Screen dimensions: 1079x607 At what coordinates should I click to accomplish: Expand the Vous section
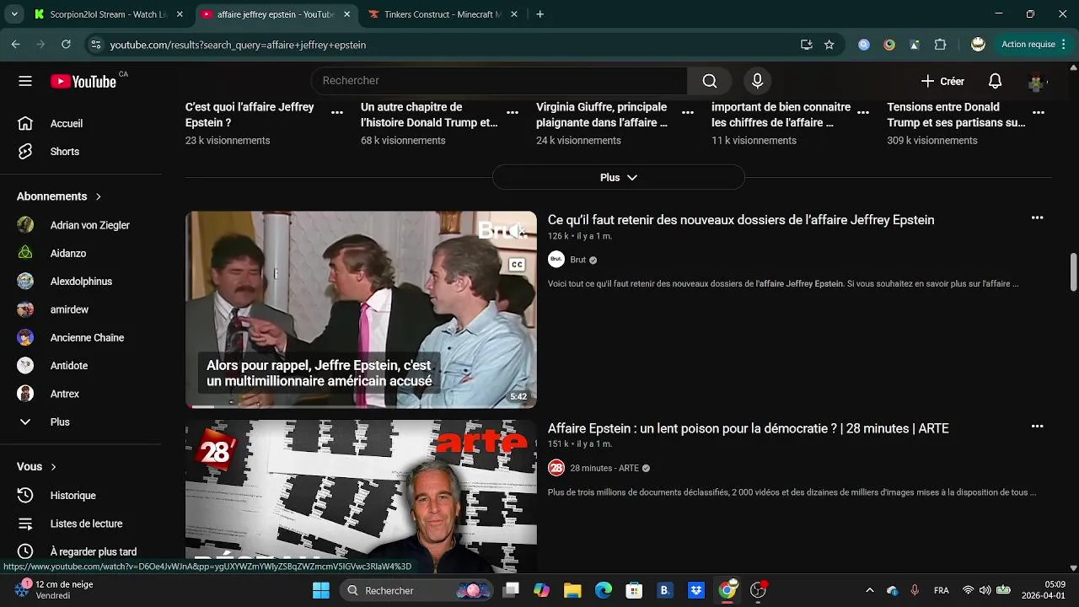[37, 466]
